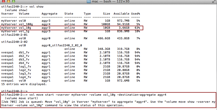
Task: Select the 'db1_fv' volume name
Action: 24,53
